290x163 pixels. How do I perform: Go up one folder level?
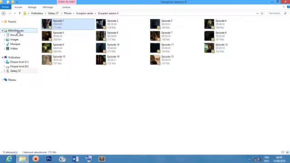[x=19, y=13]
